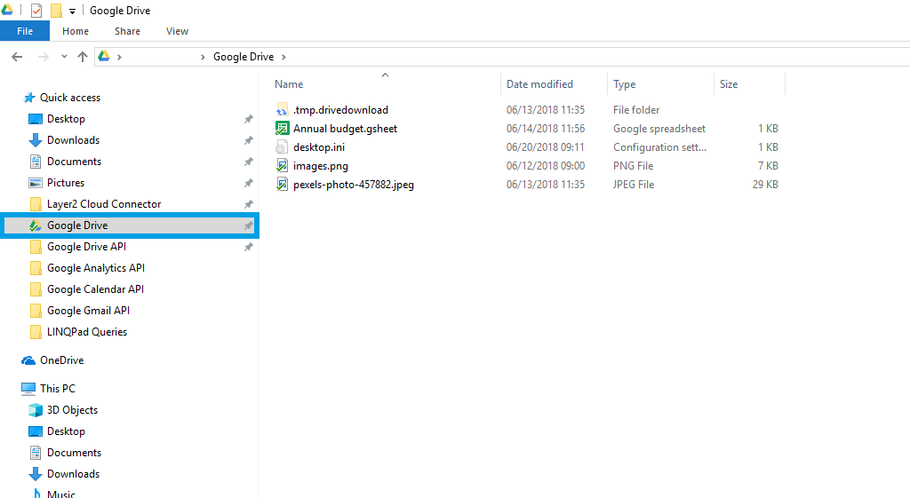Screen dimensions: 910x498
Task: Open Quick access in navigation pane
Action: (x=70, y=98)
